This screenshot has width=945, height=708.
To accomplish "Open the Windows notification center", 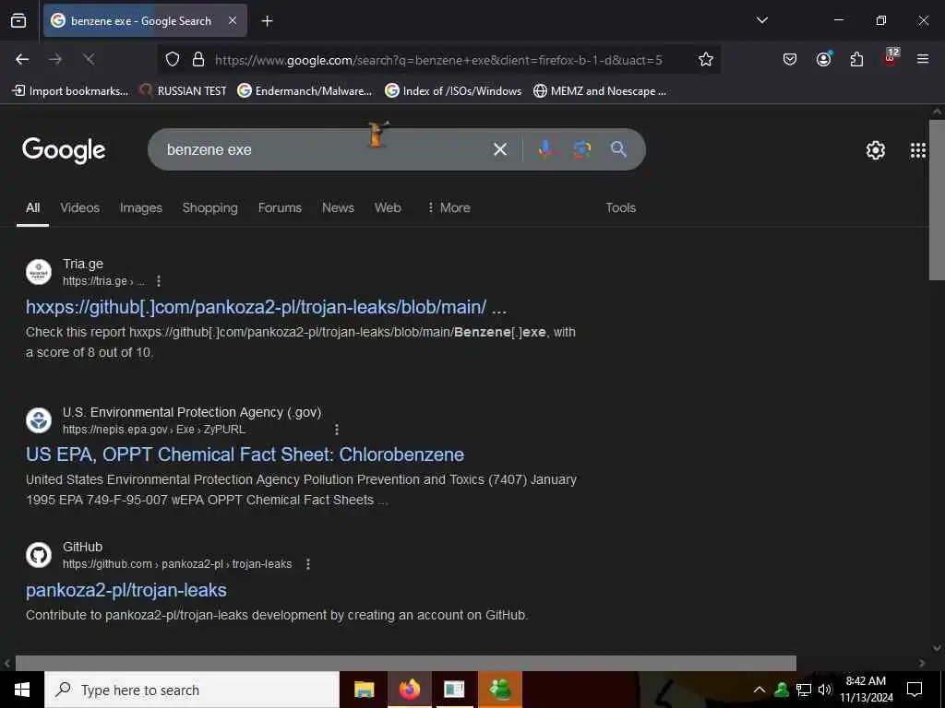I will coord(915,690).
